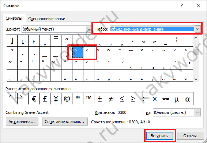Choose the combining tilde in second row
Image resolution: width=207 pixels, height=143 pixels.
[110, 52]
